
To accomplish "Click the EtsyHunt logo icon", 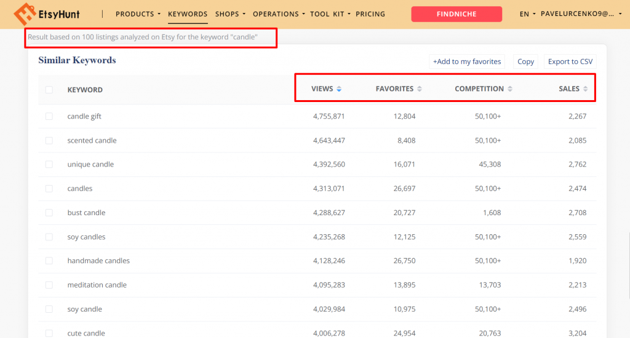I will coord(25,14).
